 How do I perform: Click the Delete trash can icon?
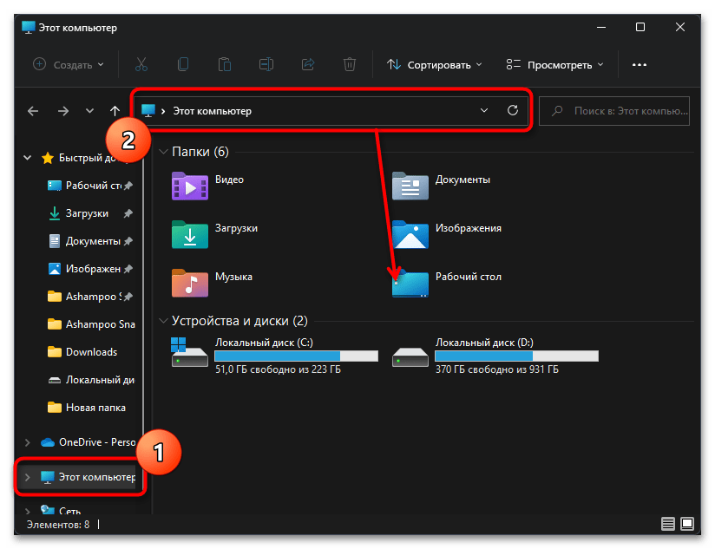[349, 64]
